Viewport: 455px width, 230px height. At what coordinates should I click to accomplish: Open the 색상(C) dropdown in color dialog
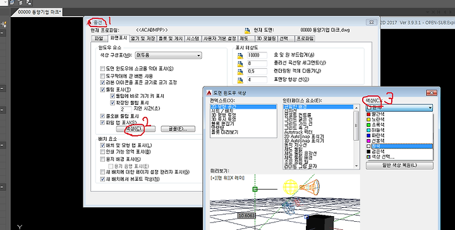click(x=399, y=107)
